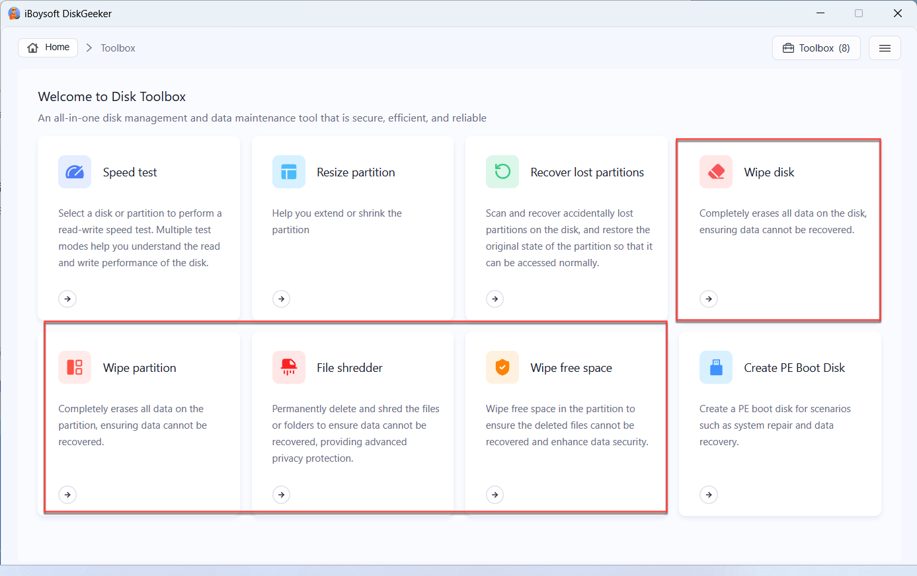The image size is (917, 576).
Task: Pick the Create PE Boot Disk title
Action: (x=795, y=368)
